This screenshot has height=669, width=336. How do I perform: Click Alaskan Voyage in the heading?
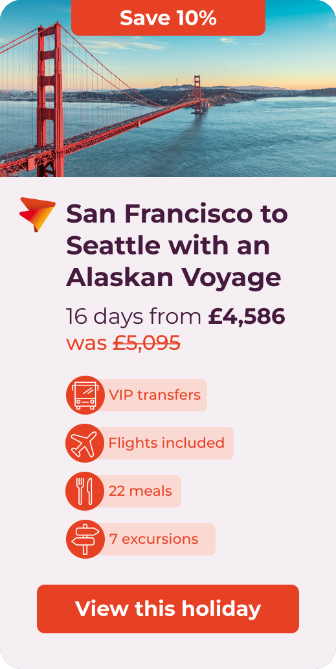pyautogui.click(x=174, y=278)
